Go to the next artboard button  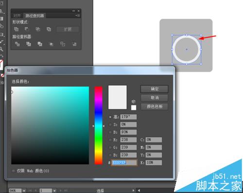(x=61, y=191)
